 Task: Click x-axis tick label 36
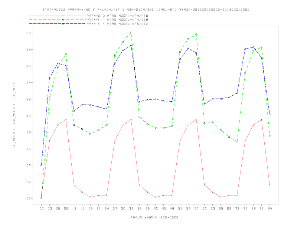[x=139, y=208]
